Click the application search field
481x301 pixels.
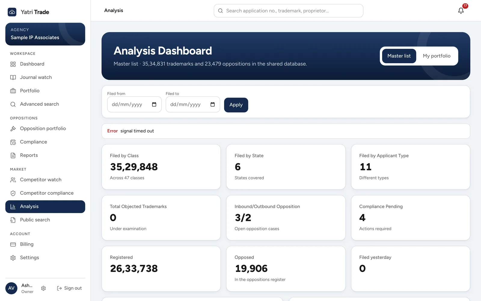click(x=288, y=11)
